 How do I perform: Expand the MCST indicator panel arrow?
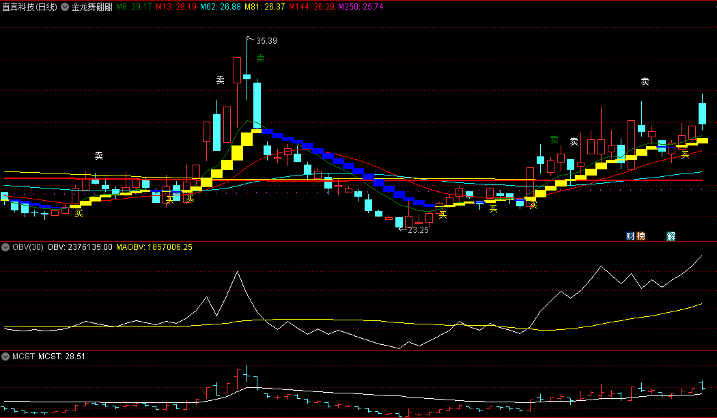click(5, 357)
